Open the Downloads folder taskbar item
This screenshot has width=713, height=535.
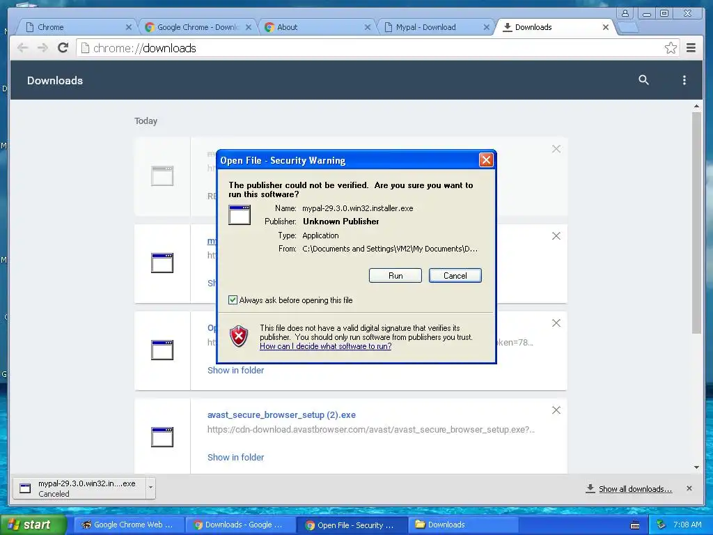point(463,525)
